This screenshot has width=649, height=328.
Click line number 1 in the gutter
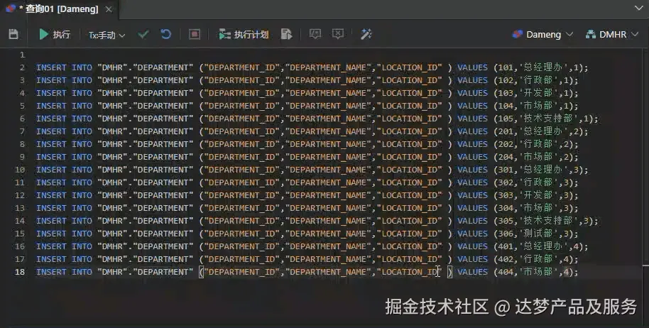tap(22, 55)
